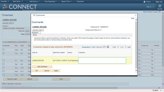
Task: Click the Clear button
Action: tap(61, 79)
